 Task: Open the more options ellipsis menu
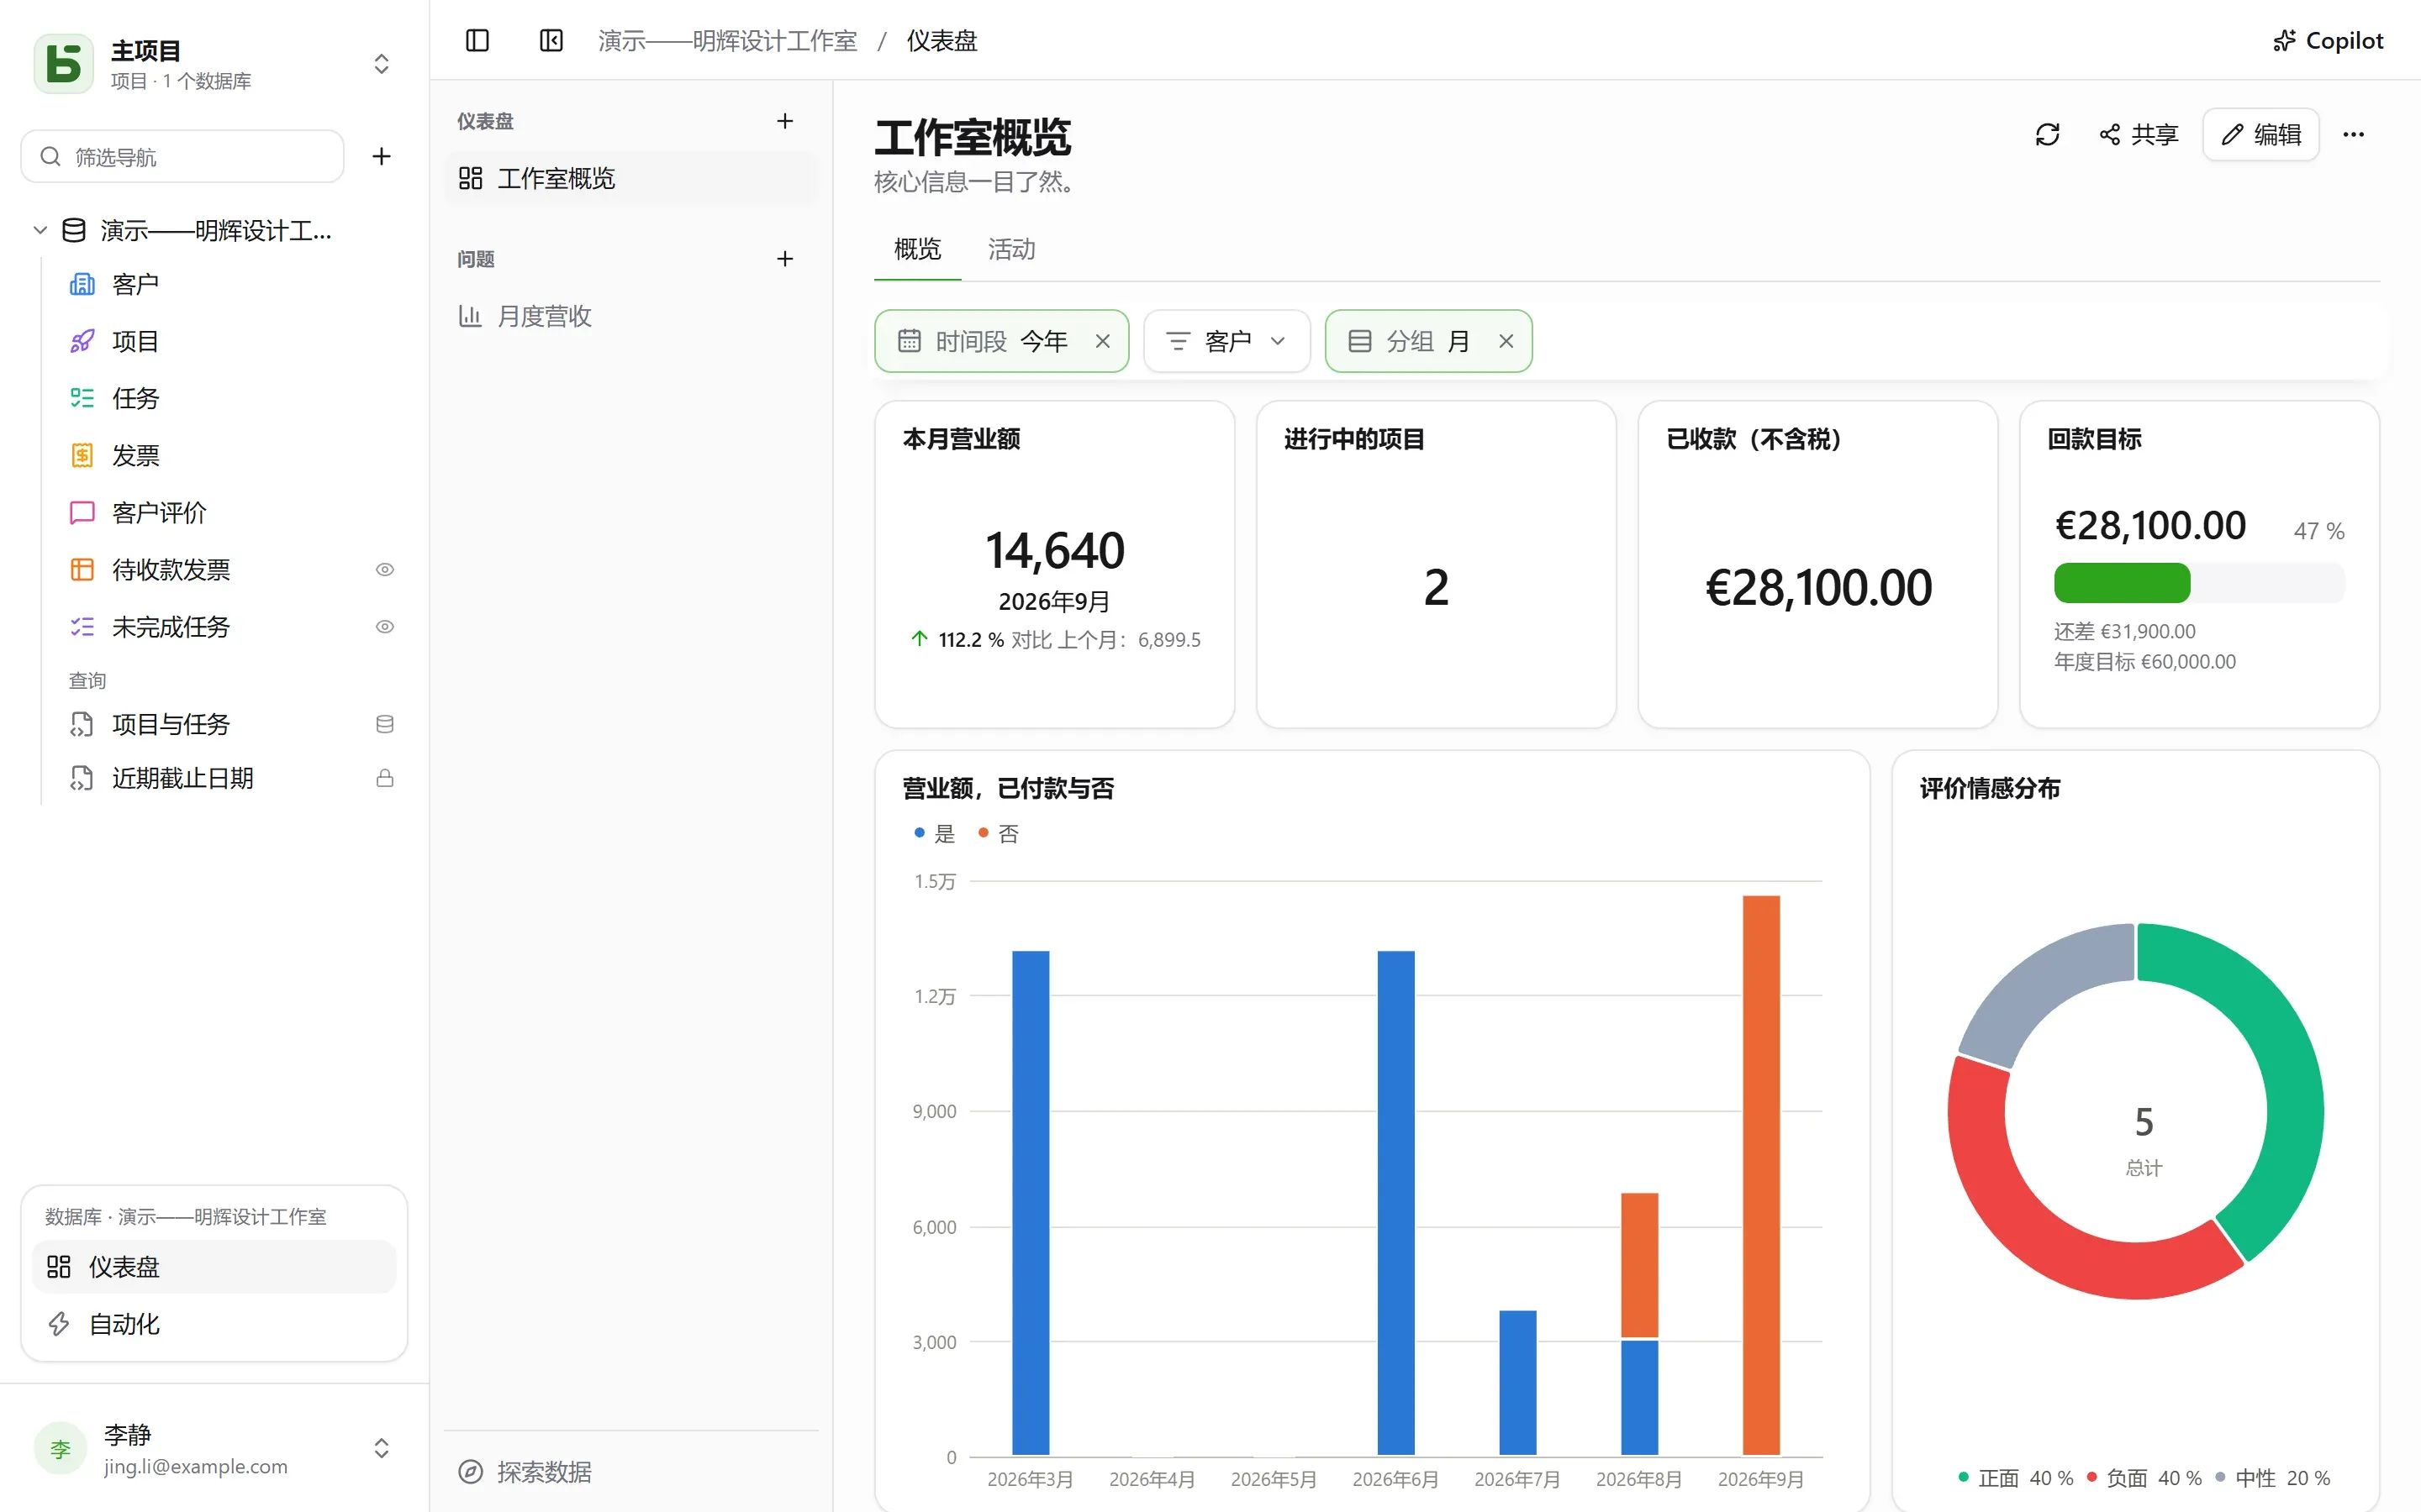[x=2353, y=134]
